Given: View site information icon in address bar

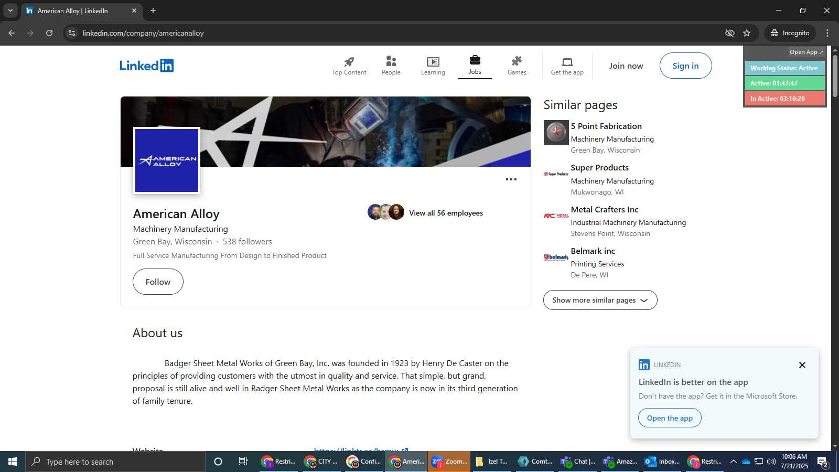Looking at the screenshot, I should click(72, 33).
